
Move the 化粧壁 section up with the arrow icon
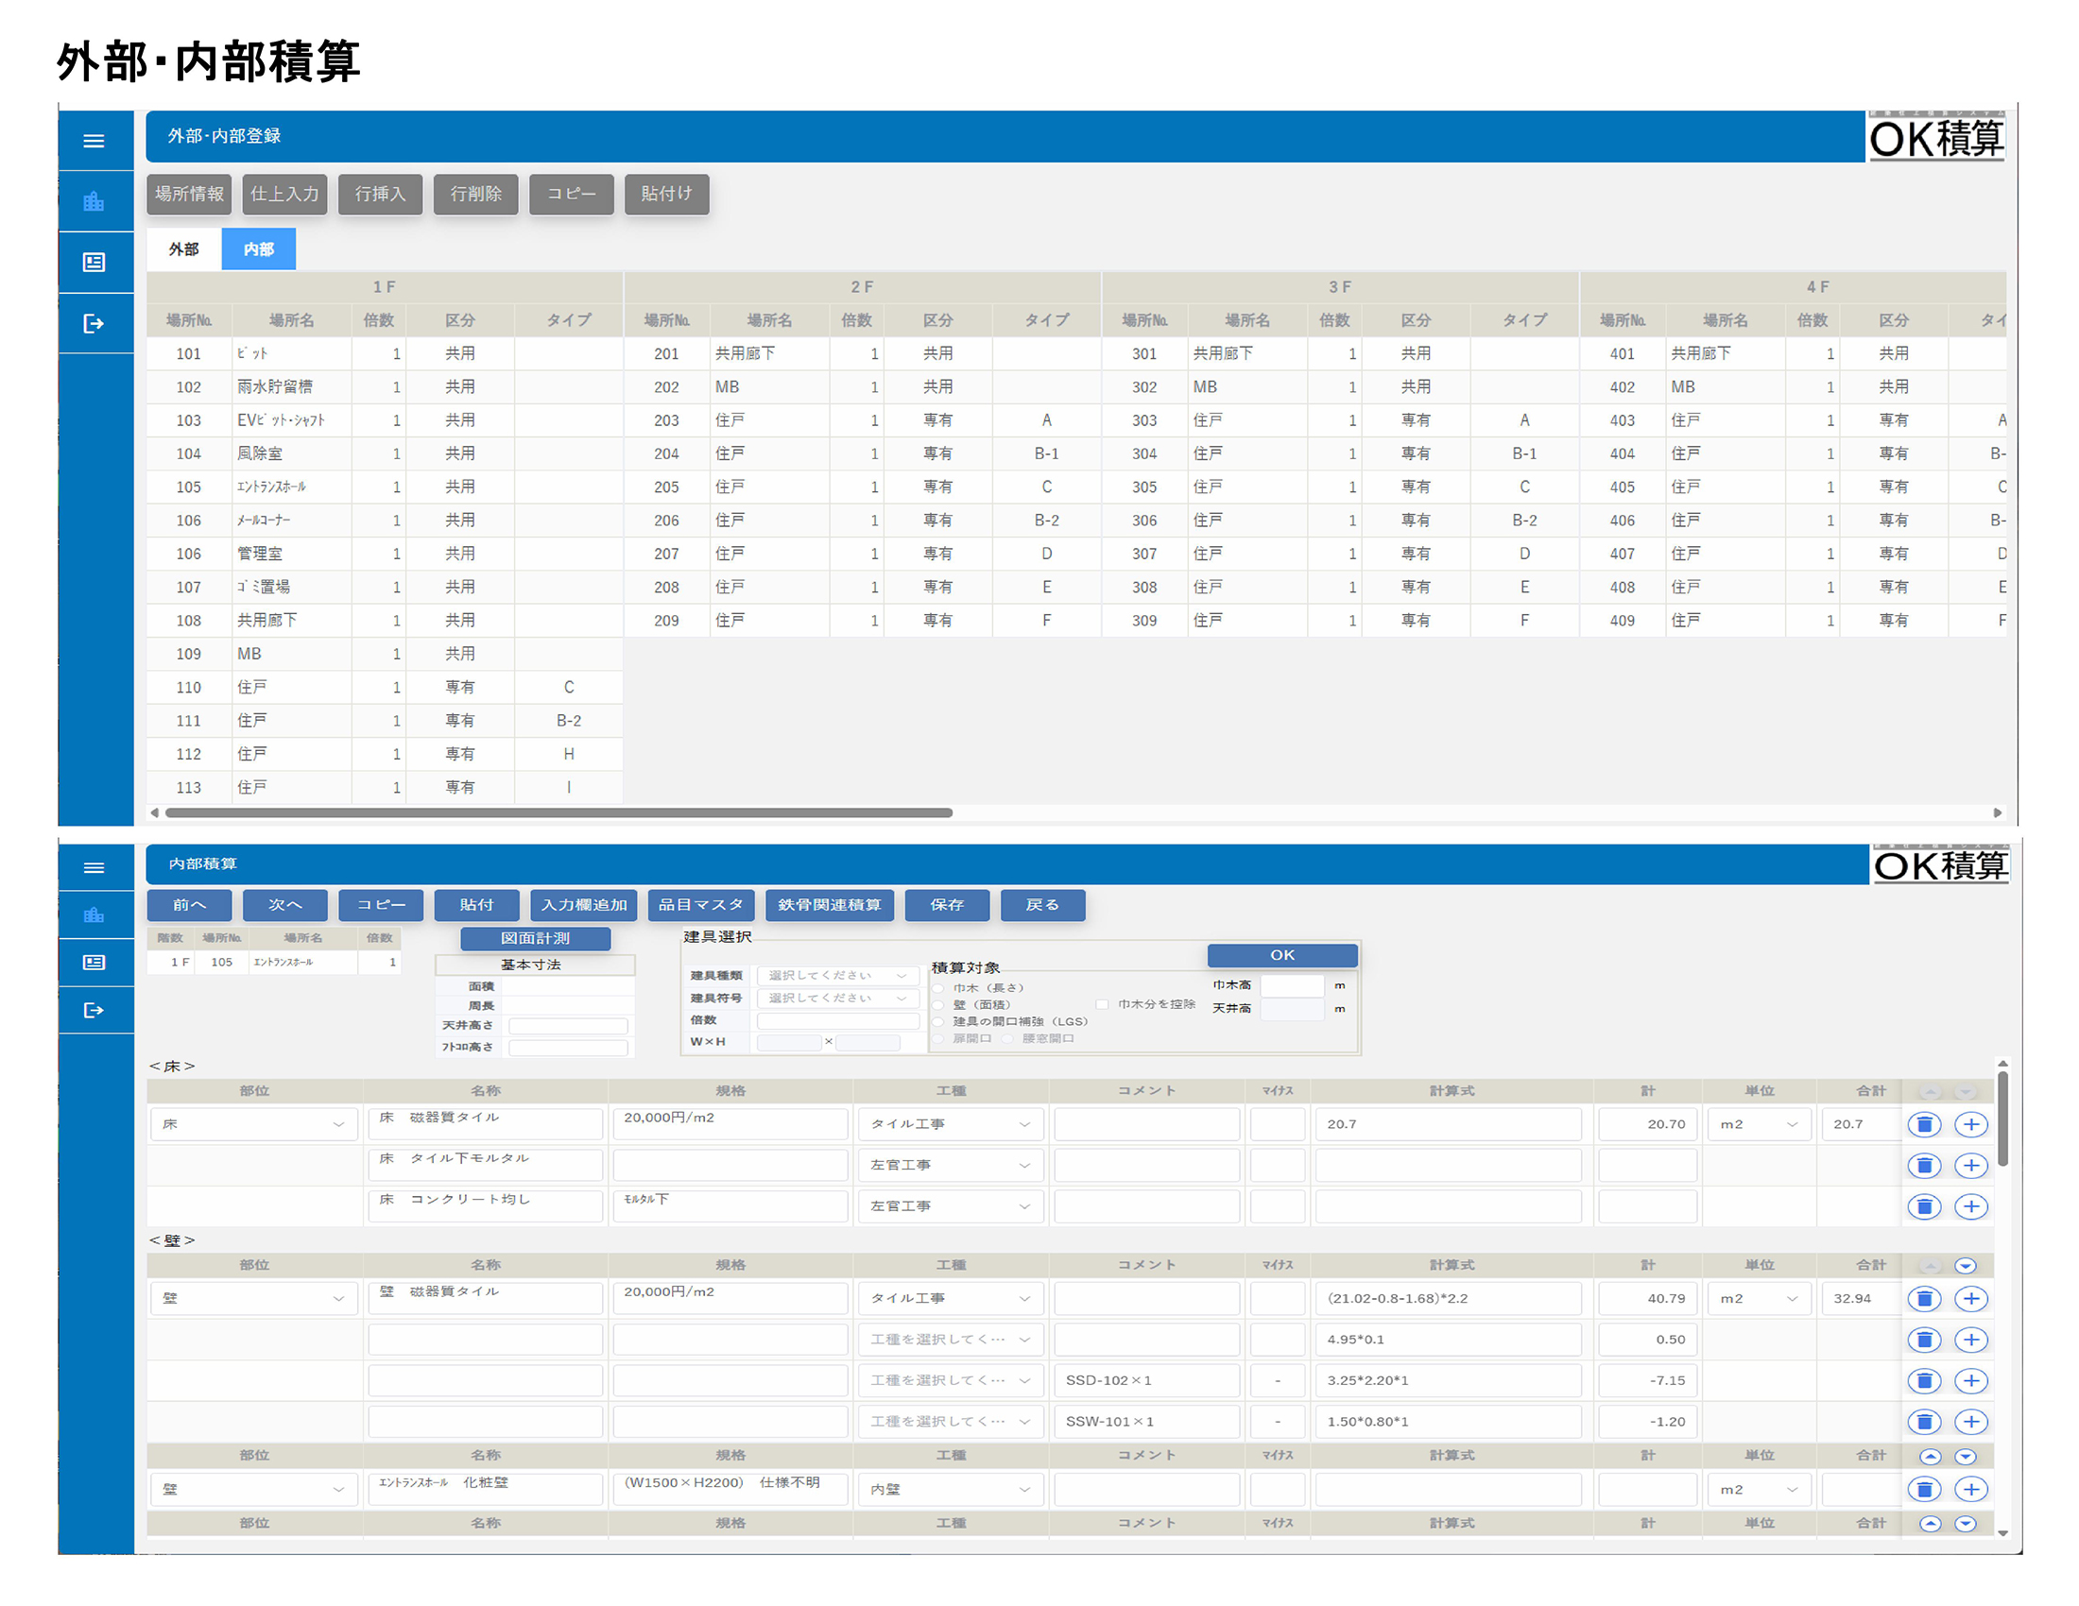click(1930, 1456)
